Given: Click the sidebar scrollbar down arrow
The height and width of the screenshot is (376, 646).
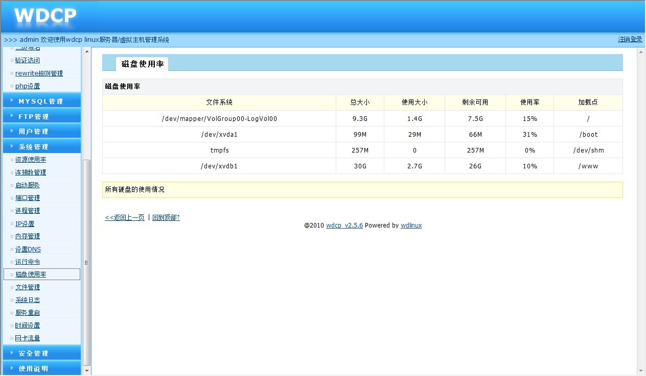Looking at the screenshot, I should (x=87, y=370).
